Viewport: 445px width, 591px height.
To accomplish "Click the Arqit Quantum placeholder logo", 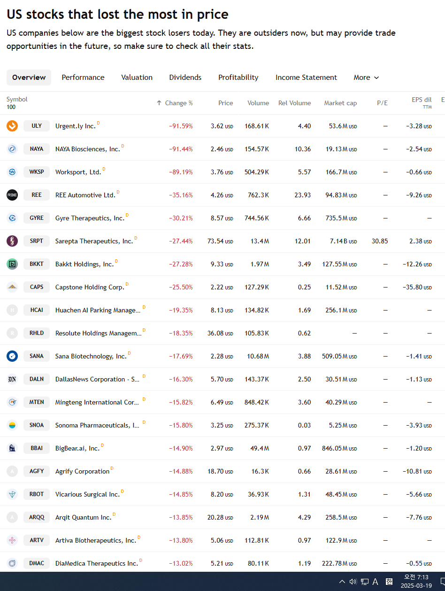I will pyautogui.click(x=12, y=517).
